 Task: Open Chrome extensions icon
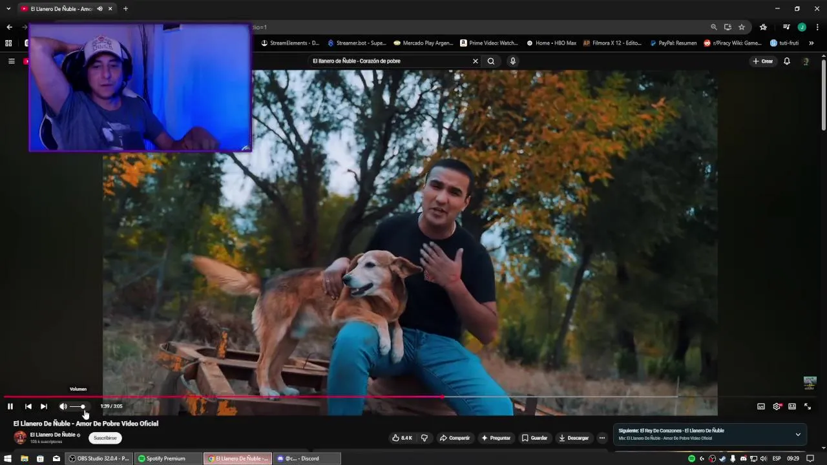click(x=763, y=27)
